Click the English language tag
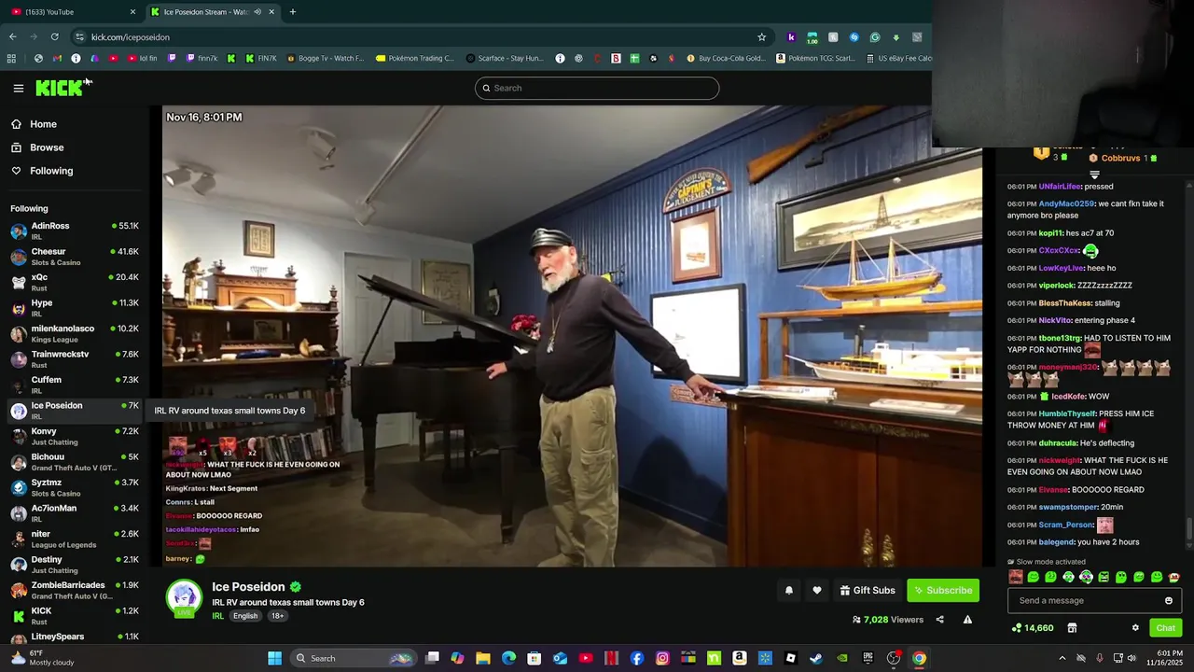 pyautogui.click(x=245, y=616)
